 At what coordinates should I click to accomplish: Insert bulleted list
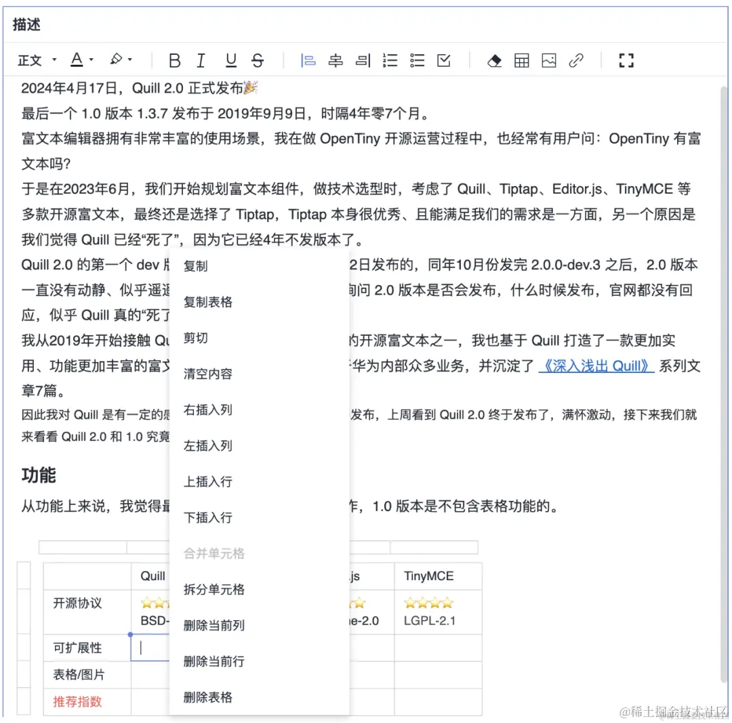[x=417, y=61]
